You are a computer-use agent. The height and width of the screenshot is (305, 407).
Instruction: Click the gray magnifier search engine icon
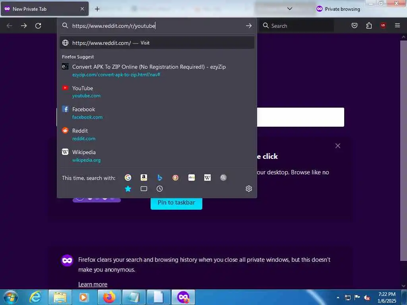[x=223, y=178]
